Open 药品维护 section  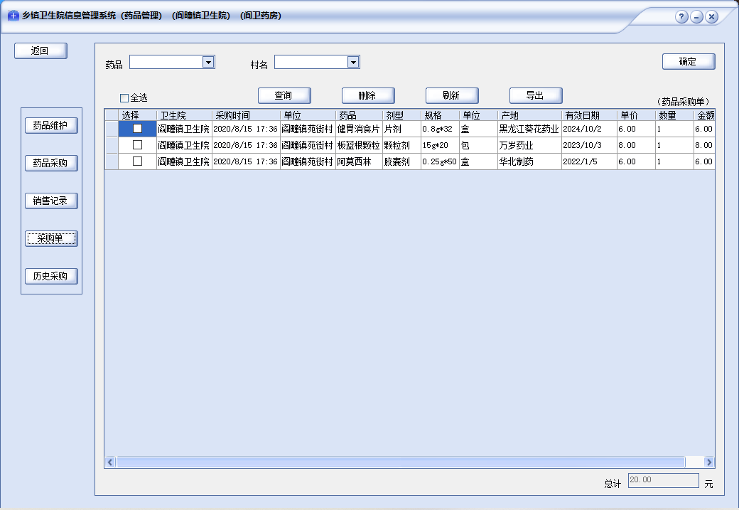[x=51, y=125]
